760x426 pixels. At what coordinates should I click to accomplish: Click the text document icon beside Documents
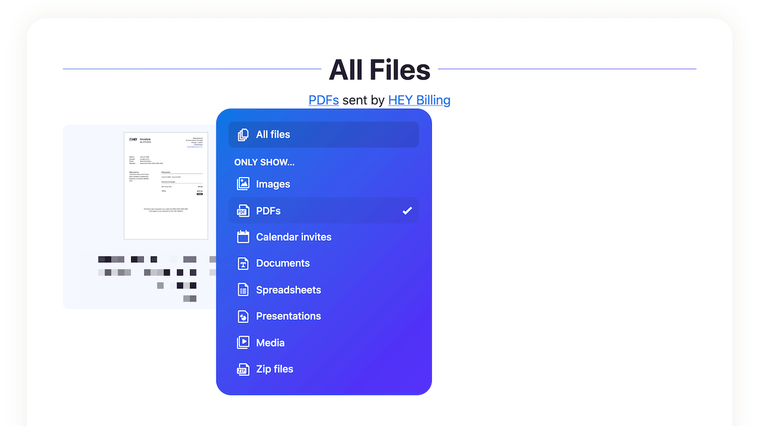pyautogui.click(x=243, y=264)
